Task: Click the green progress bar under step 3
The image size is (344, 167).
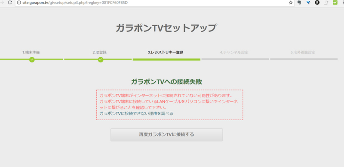Action: (x=166, y=59)
